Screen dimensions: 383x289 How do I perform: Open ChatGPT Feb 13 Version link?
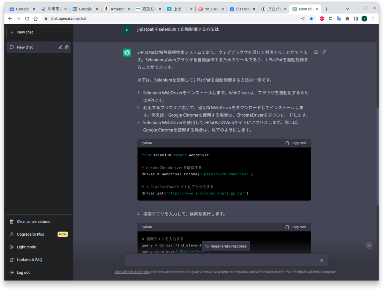pos(132,272)
